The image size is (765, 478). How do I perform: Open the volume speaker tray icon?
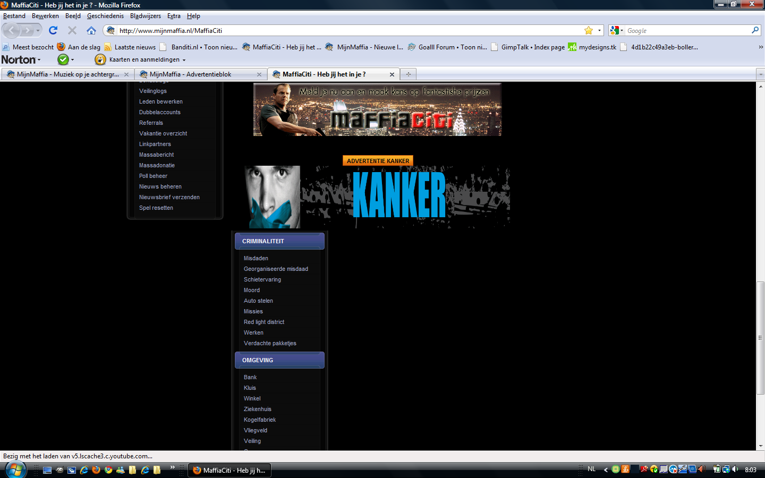pyautogui.click(x=735, y=469)
